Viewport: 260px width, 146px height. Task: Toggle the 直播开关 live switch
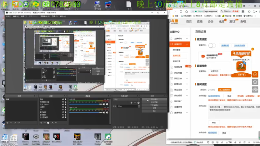coord(212,45)
